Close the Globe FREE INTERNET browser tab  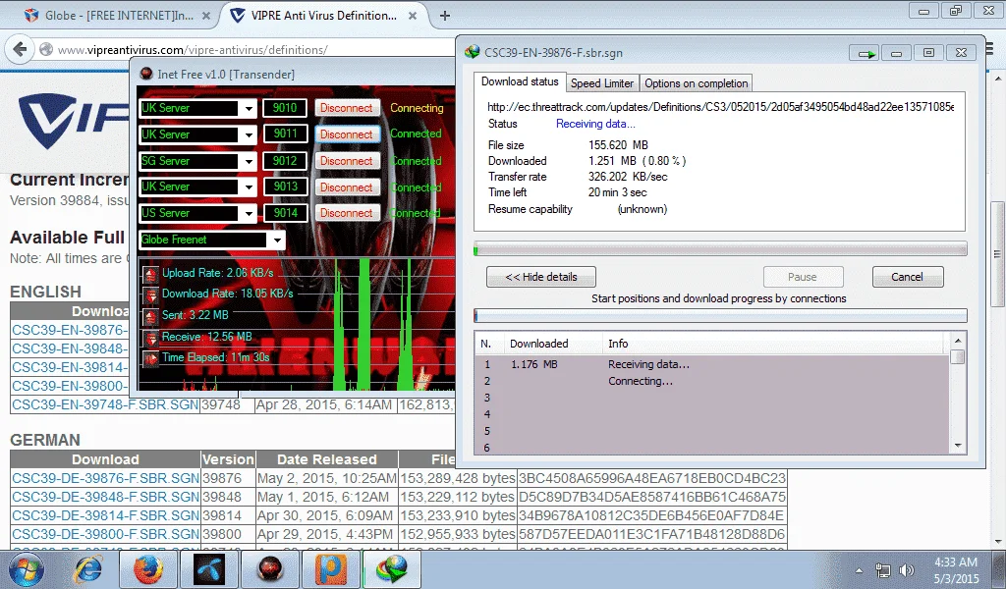206,16
